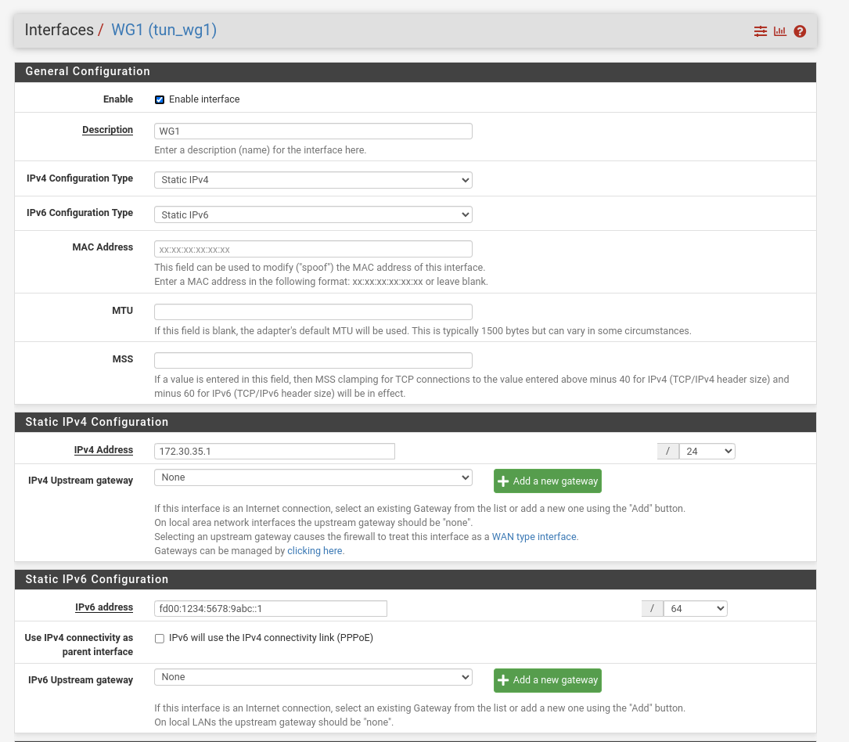Follow the clicking here gateways link
The image size is (849, 742).
click(314, 550)
